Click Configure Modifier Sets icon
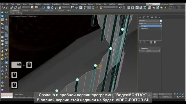 click(x=155, y=42)
